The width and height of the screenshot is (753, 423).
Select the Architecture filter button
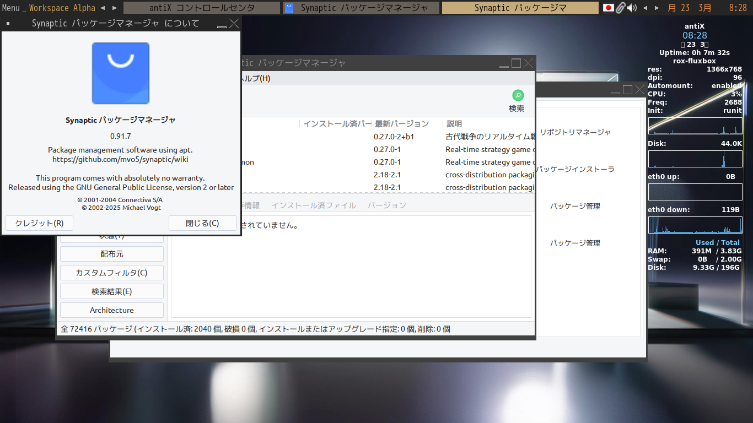(x=111, y=310)
